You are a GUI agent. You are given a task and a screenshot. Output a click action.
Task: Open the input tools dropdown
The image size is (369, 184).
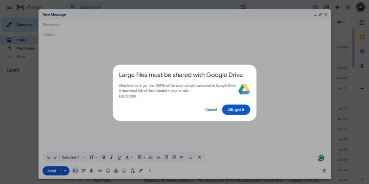pos(341,22)
